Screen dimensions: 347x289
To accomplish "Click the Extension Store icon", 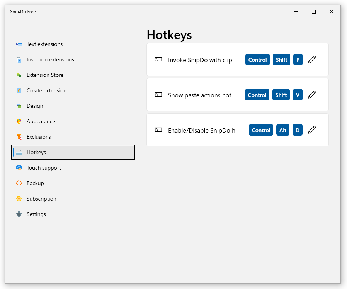I will (x=19, y=75).
